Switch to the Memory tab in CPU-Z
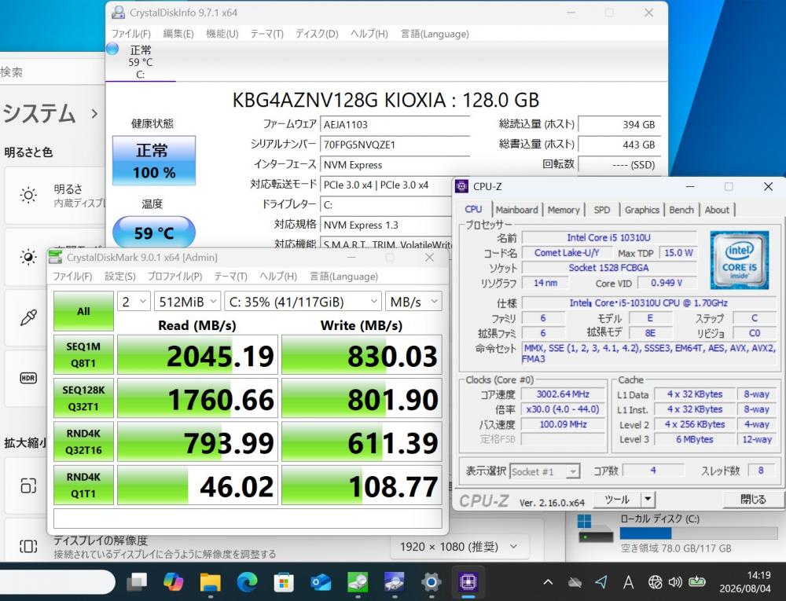This screenshot has width=786, height=601. pyautogui.click(x=564, y=210)
